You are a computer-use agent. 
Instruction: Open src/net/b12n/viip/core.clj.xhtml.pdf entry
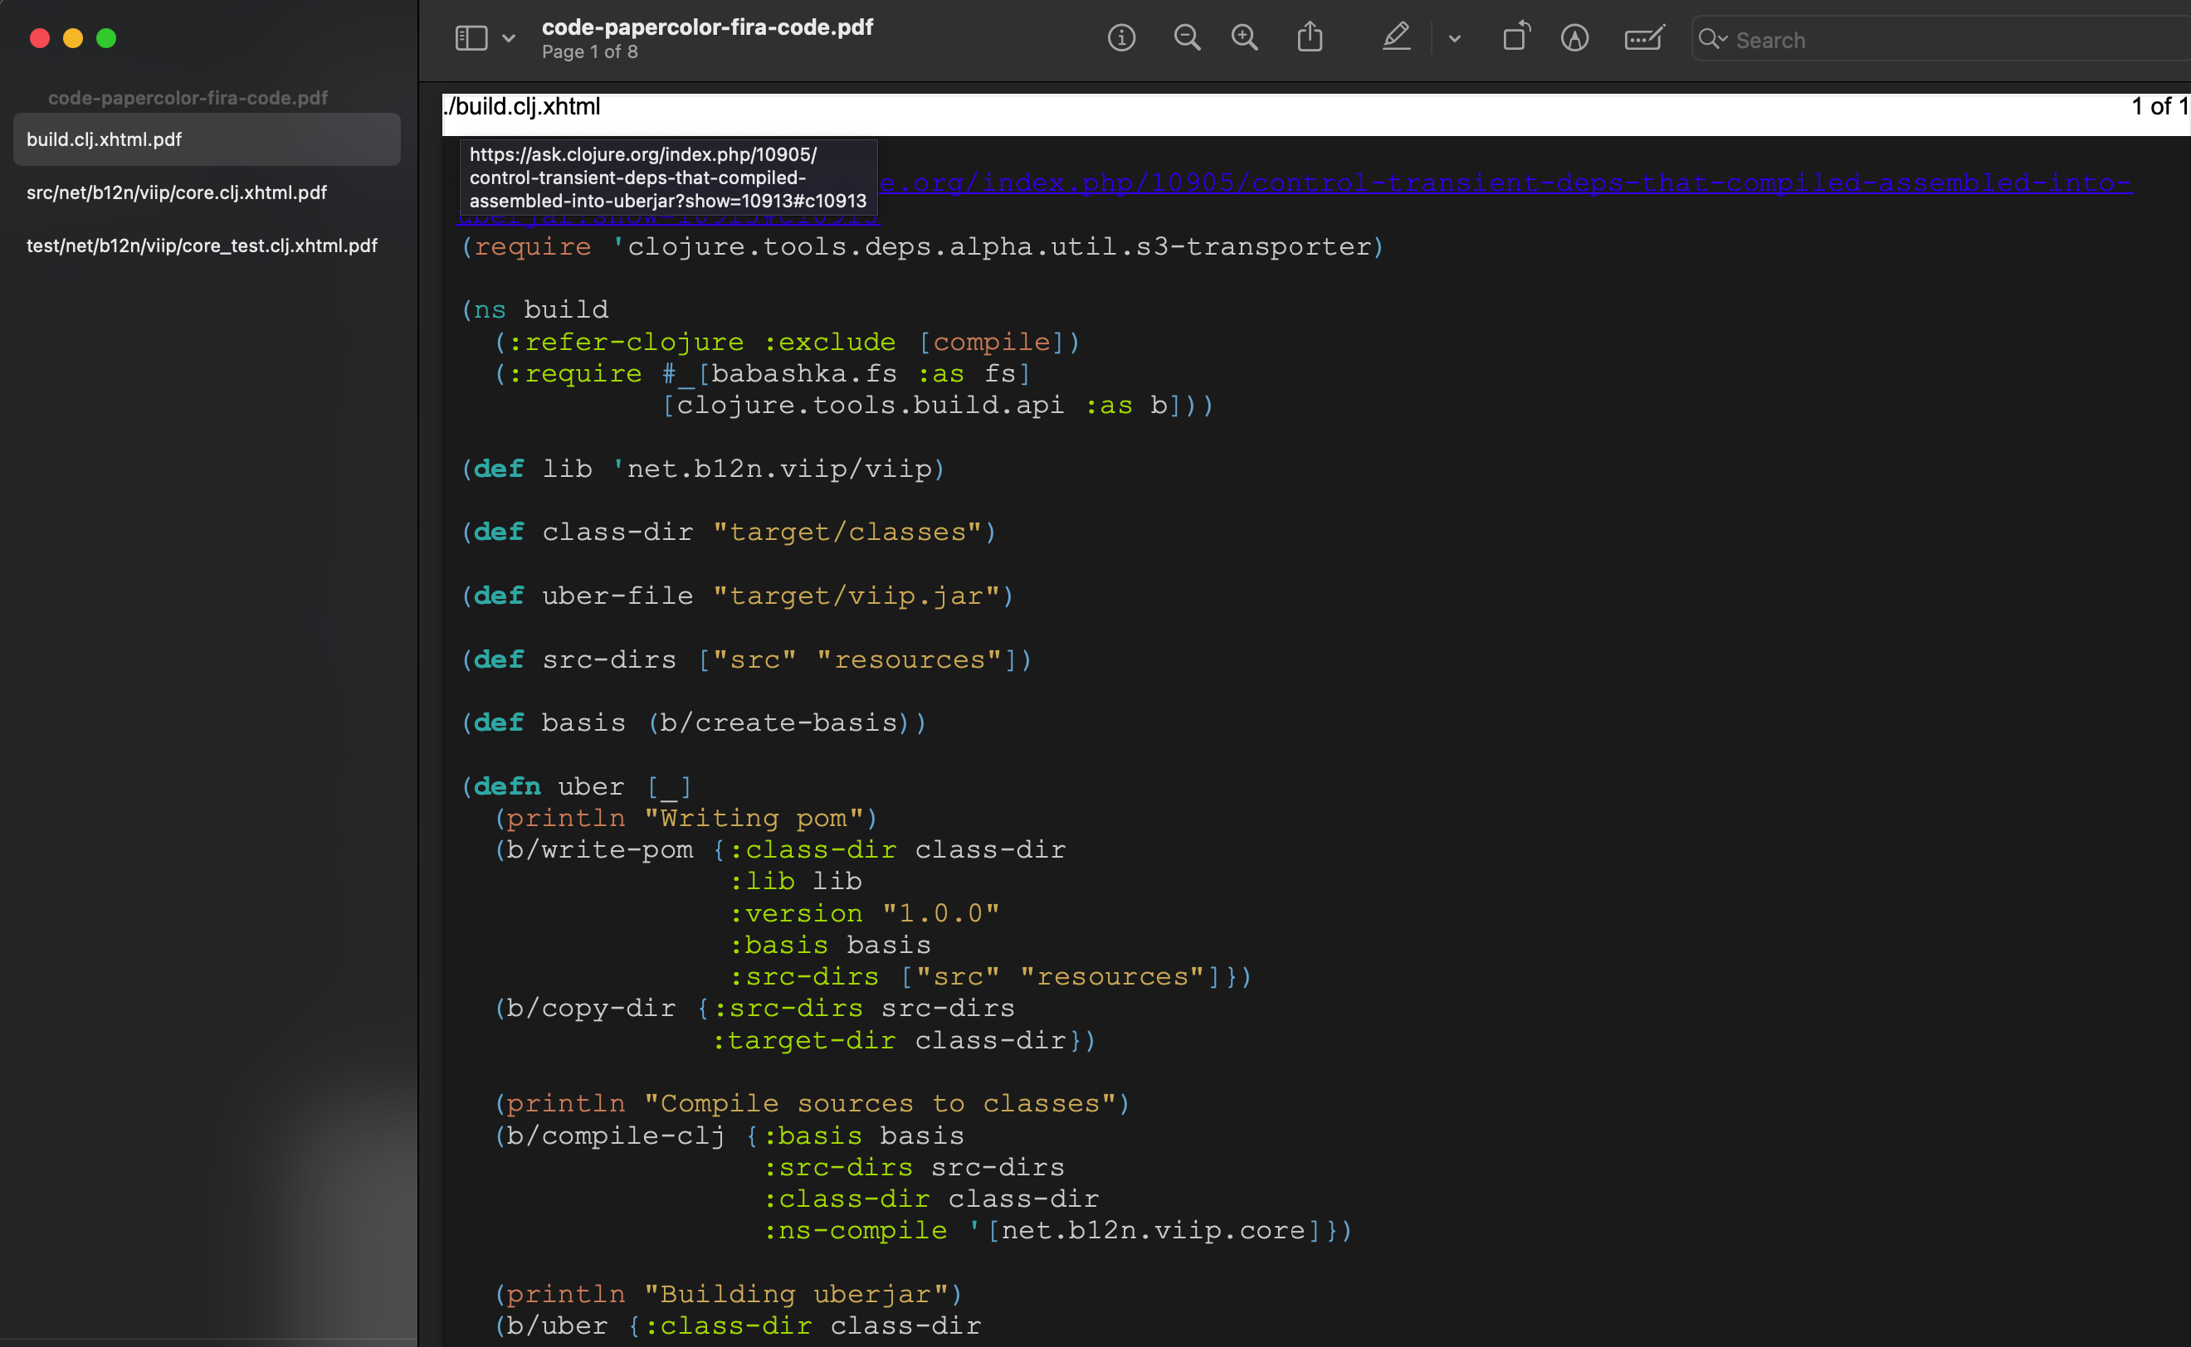207,192
